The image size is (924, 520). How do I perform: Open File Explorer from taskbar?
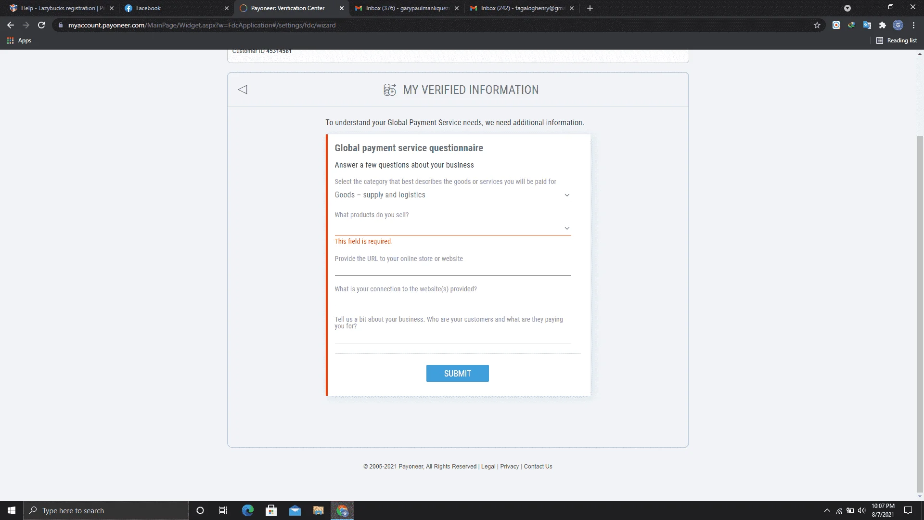pos(319,510)
